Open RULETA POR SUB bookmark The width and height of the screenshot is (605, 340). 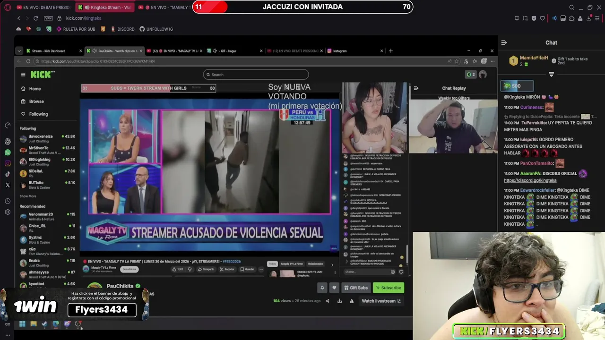75,29
